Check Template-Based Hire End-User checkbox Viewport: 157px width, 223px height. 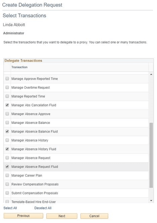pyautogui.click(x=7, y=202)
